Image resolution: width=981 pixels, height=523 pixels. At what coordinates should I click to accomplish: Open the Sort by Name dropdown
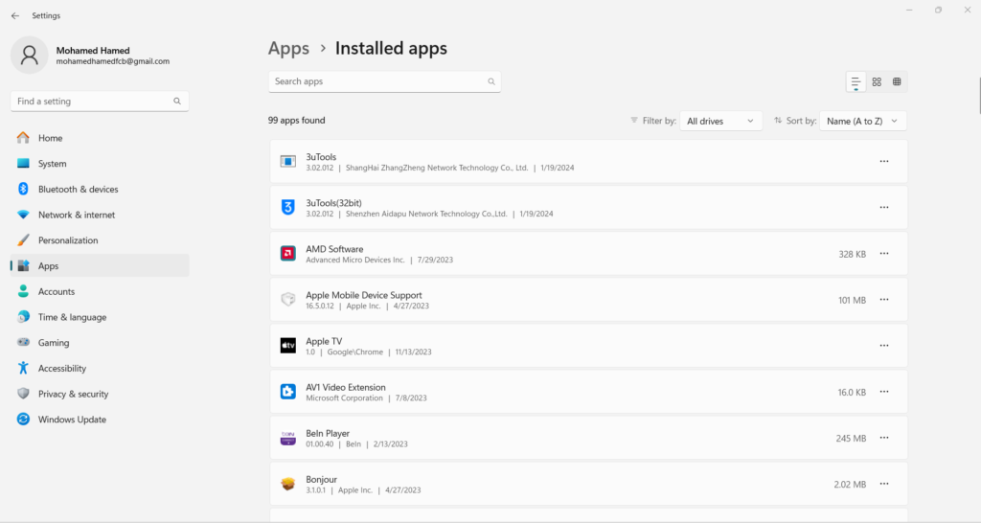[x=862, y=122]
